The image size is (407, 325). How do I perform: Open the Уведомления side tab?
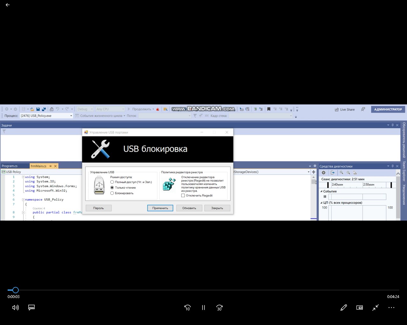[404, 195]
